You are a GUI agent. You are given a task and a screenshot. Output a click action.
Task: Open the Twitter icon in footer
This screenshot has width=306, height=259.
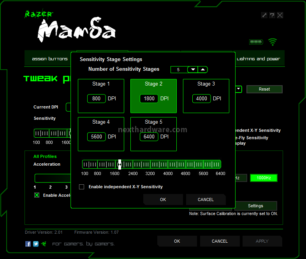coord(36,244)
